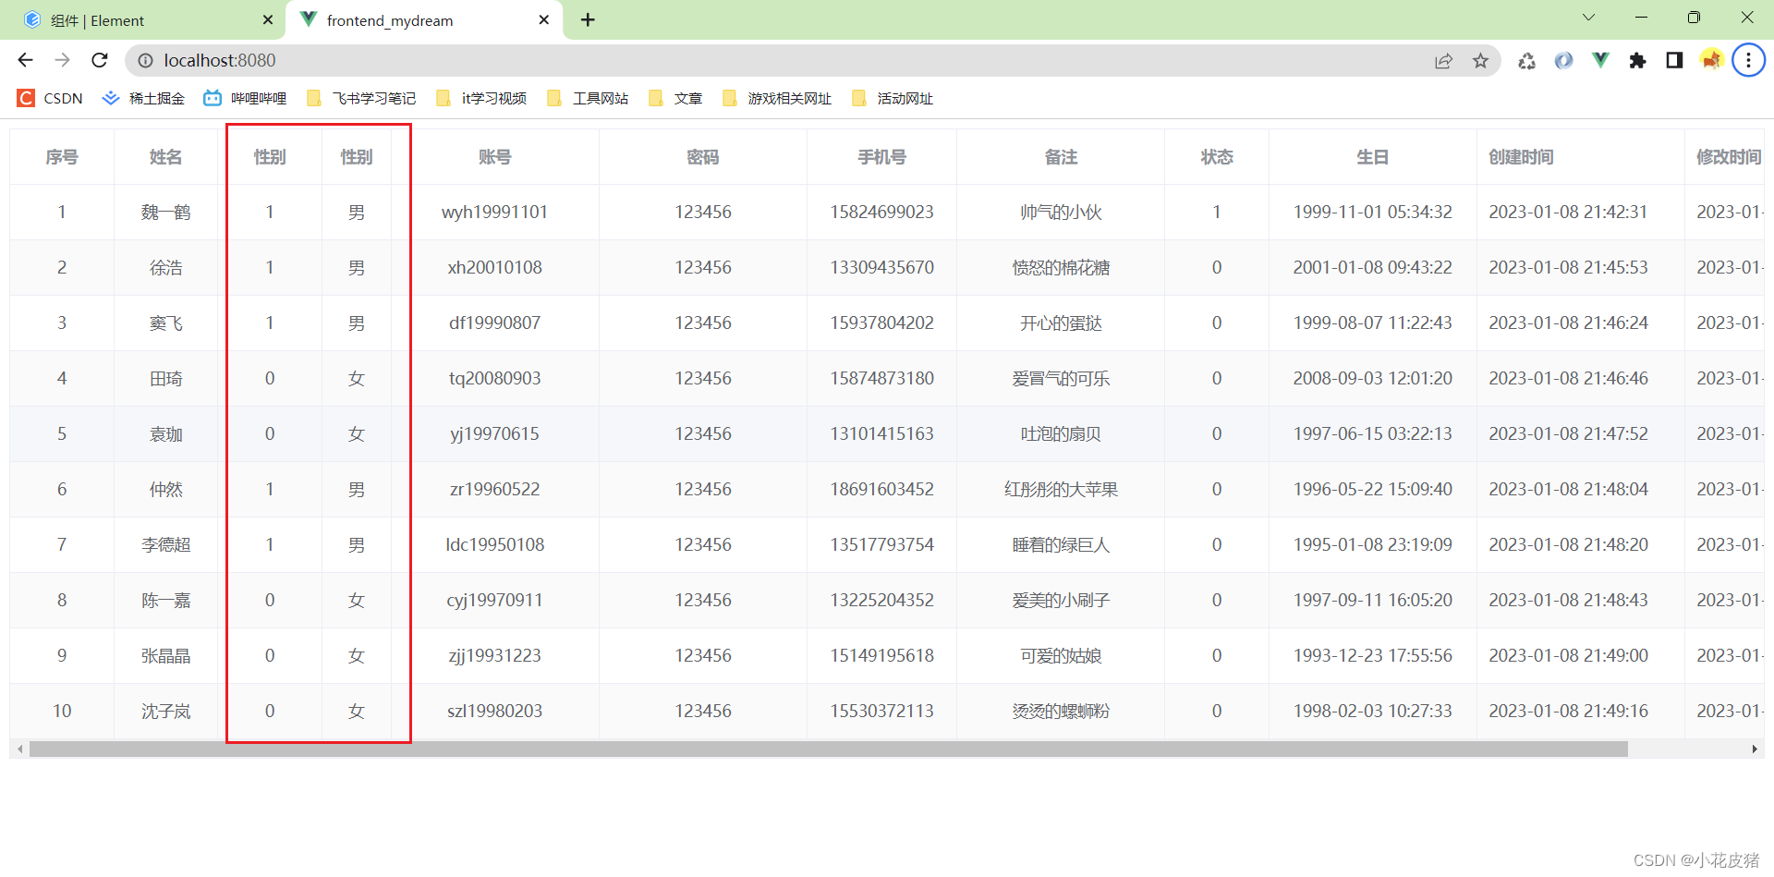
Task: Select account cell wyh19991101
Action: point(495,213)
